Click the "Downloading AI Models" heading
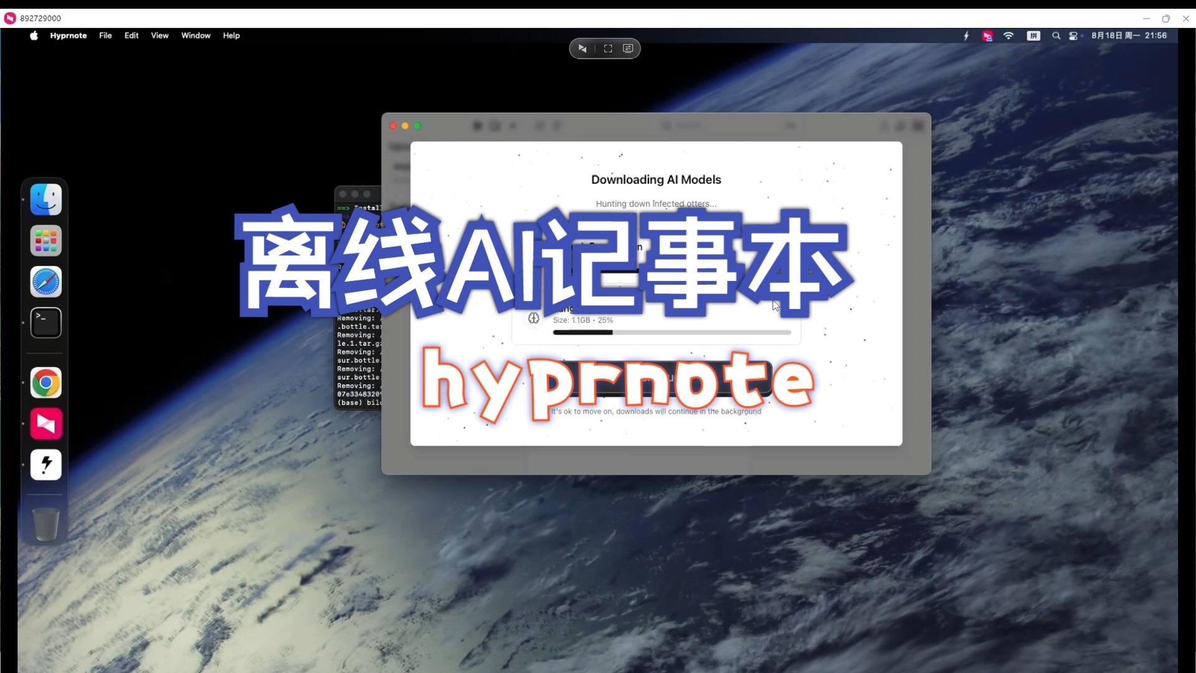The image size is (1196, 673). click(x=656, y=179)
